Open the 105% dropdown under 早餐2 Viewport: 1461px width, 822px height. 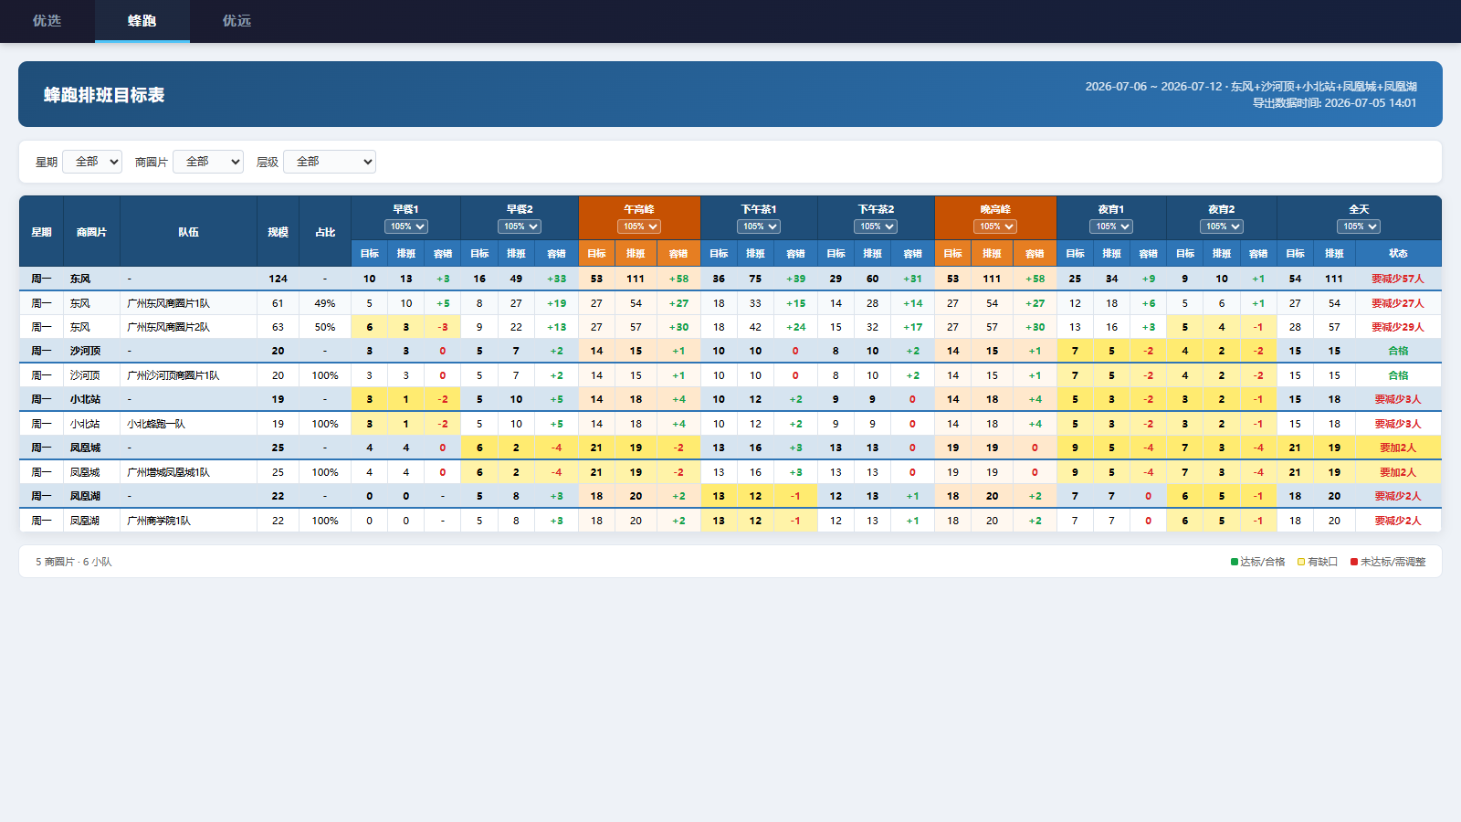520,227
